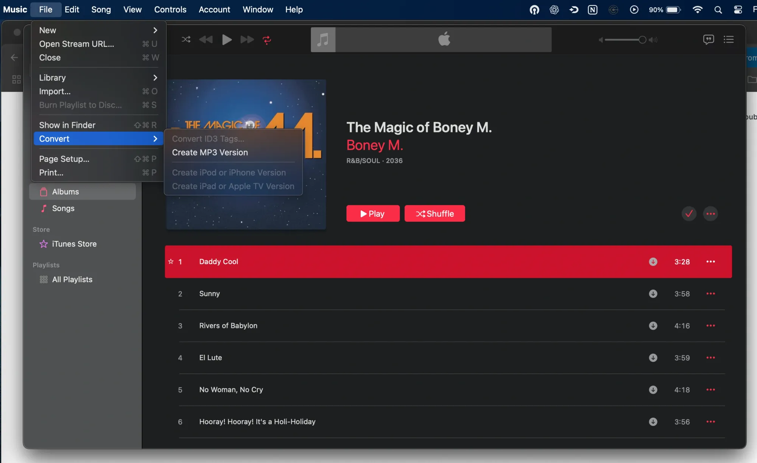Screen dimensions: 757x463
Task: Toggle repeat playback mode
Action: click(x=267, y=39)
